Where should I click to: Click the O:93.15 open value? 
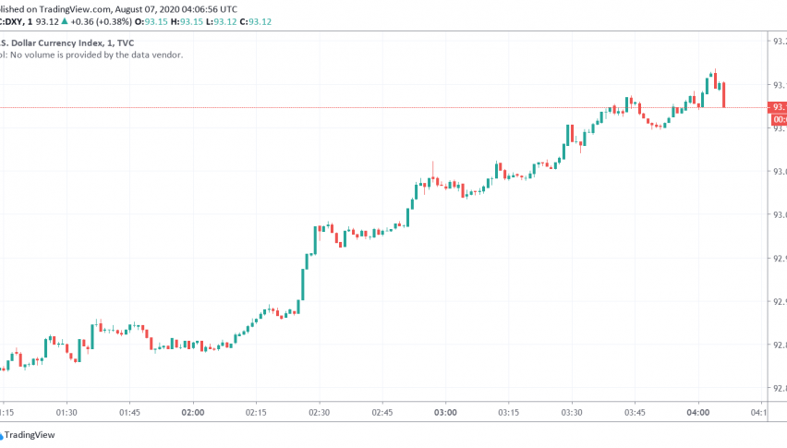(159, 22)
